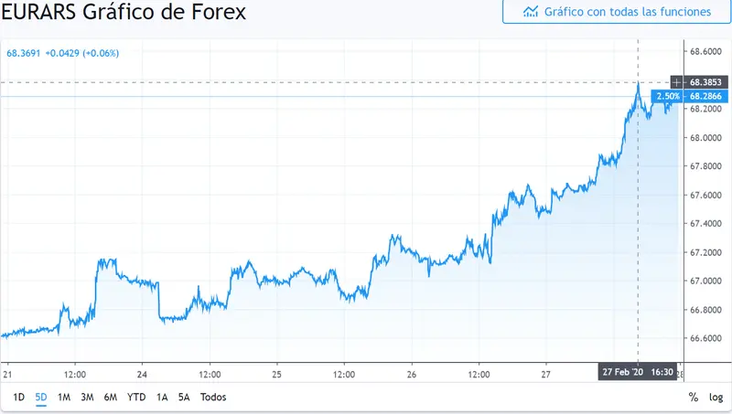Click the plus icon beside the 68.3853 price label
The height and width of the screenshot is (414, 732).
(677, 82)
